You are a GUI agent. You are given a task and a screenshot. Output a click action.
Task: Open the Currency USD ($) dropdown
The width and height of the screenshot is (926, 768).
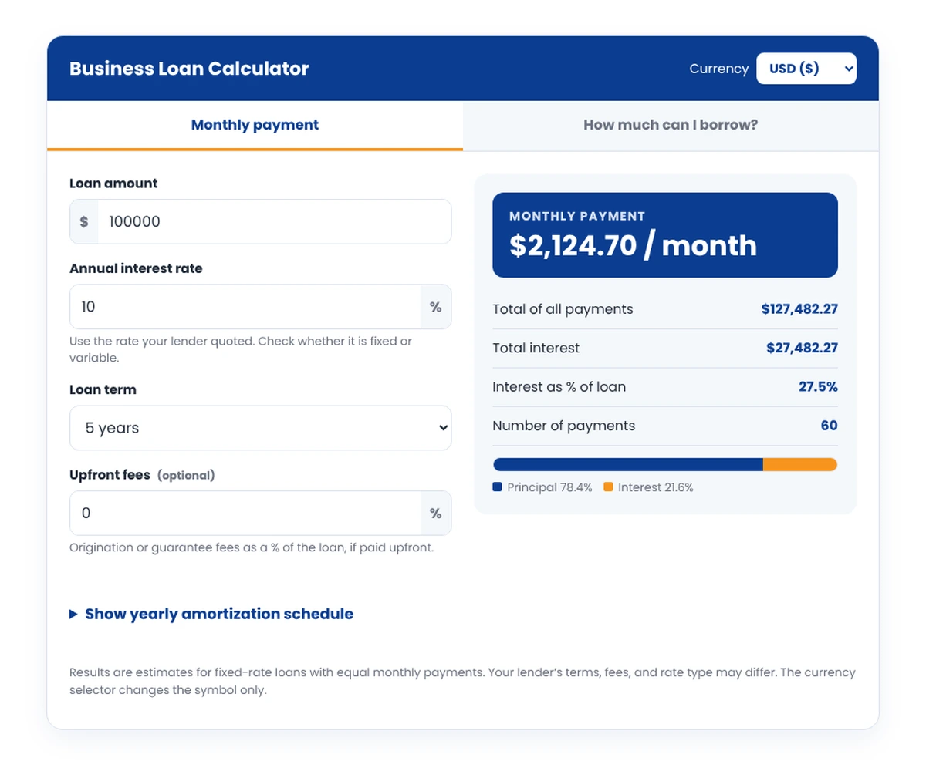[806, 69]
